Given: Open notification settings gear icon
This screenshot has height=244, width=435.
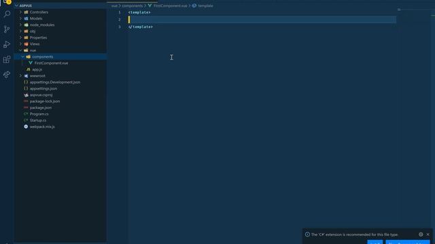Looking at the screenshot, I should tap(421, 235).
